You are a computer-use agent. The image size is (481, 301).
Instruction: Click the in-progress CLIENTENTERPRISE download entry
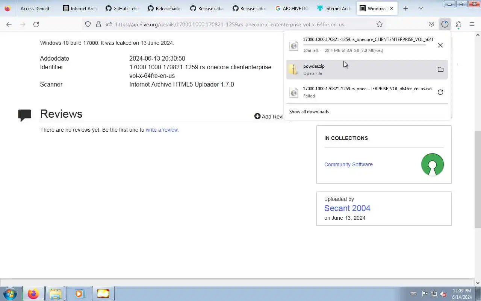(367, 45)
